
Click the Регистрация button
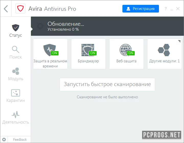[x=141, y=9]
